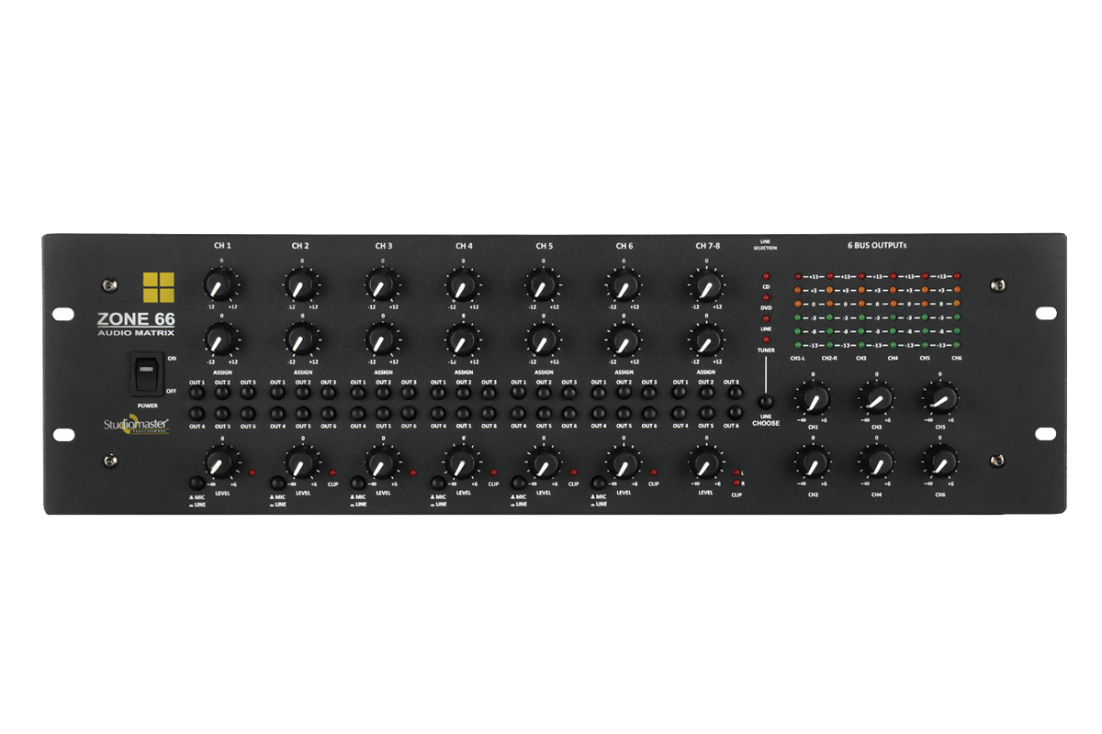Click the Studiomaster Professional logo
The height and width of the screenshot is (734, 1102).
[136, 425]
